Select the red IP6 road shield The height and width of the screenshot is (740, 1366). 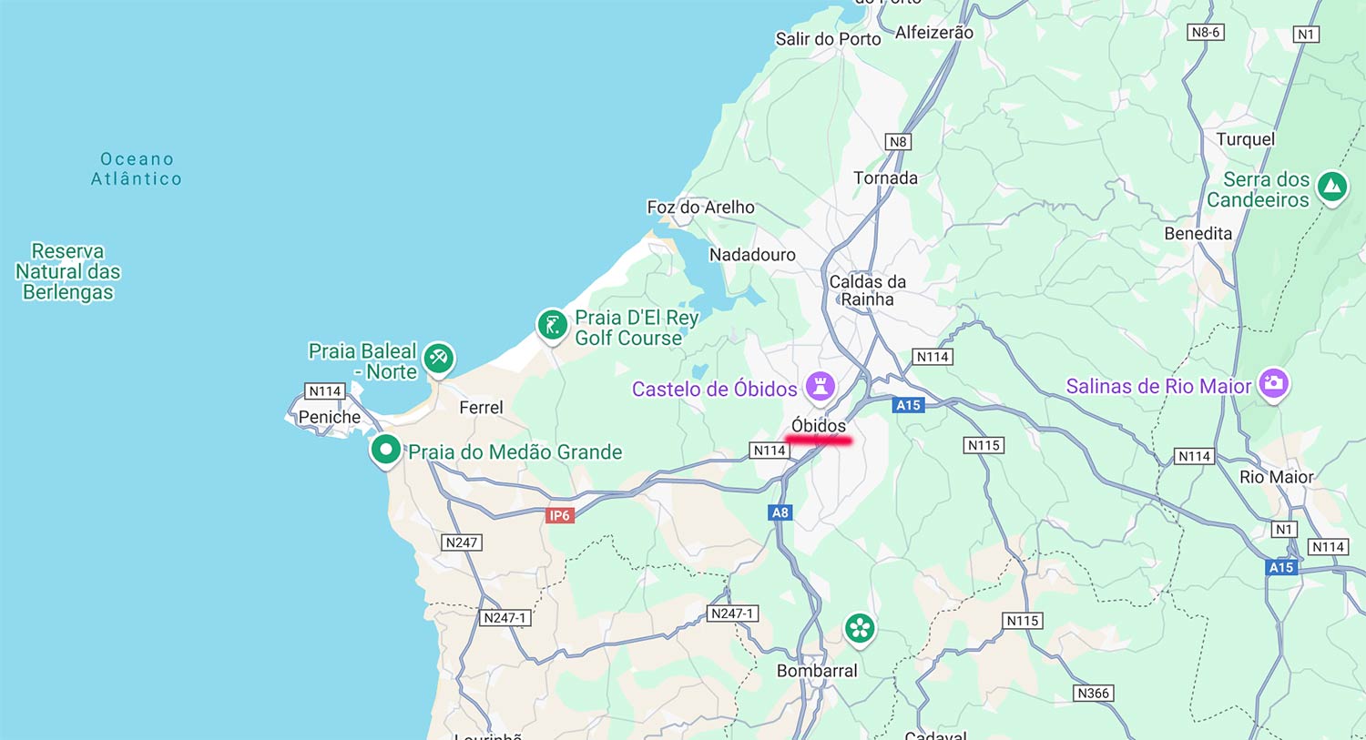click(x=559, y=515)
